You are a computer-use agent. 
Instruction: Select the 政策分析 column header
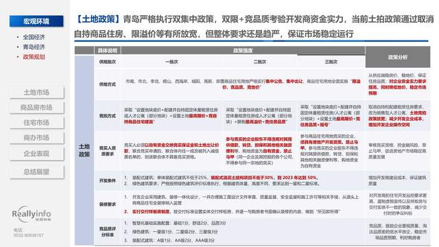click(398, 57)
